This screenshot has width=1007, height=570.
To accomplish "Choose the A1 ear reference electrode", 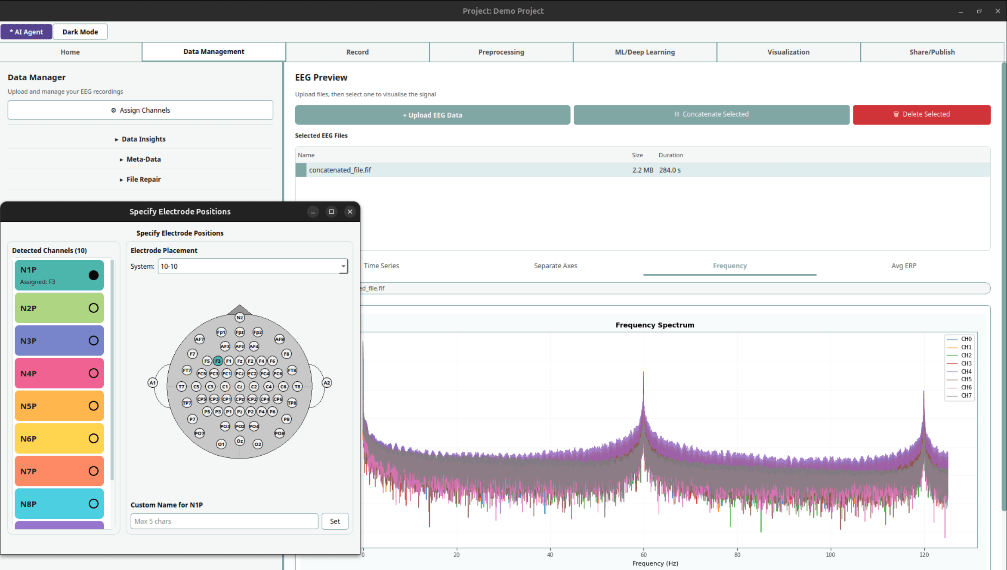I will [x=152, y=383].
